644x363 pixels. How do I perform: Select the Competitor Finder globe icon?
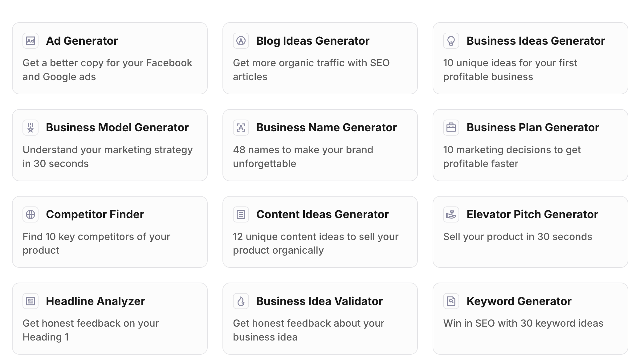pos(30,214)
